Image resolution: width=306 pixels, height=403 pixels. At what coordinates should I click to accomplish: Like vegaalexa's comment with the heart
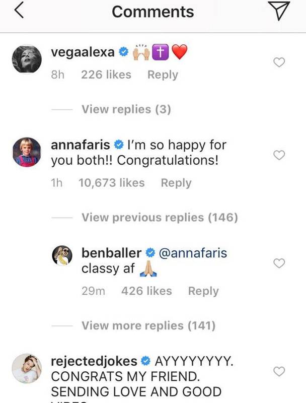point(279,62)
